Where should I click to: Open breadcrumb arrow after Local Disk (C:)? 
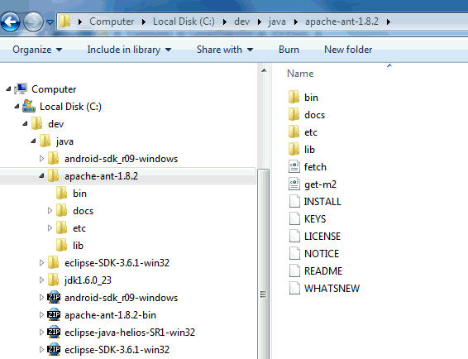pyautogui.click(x=224, y=22)
